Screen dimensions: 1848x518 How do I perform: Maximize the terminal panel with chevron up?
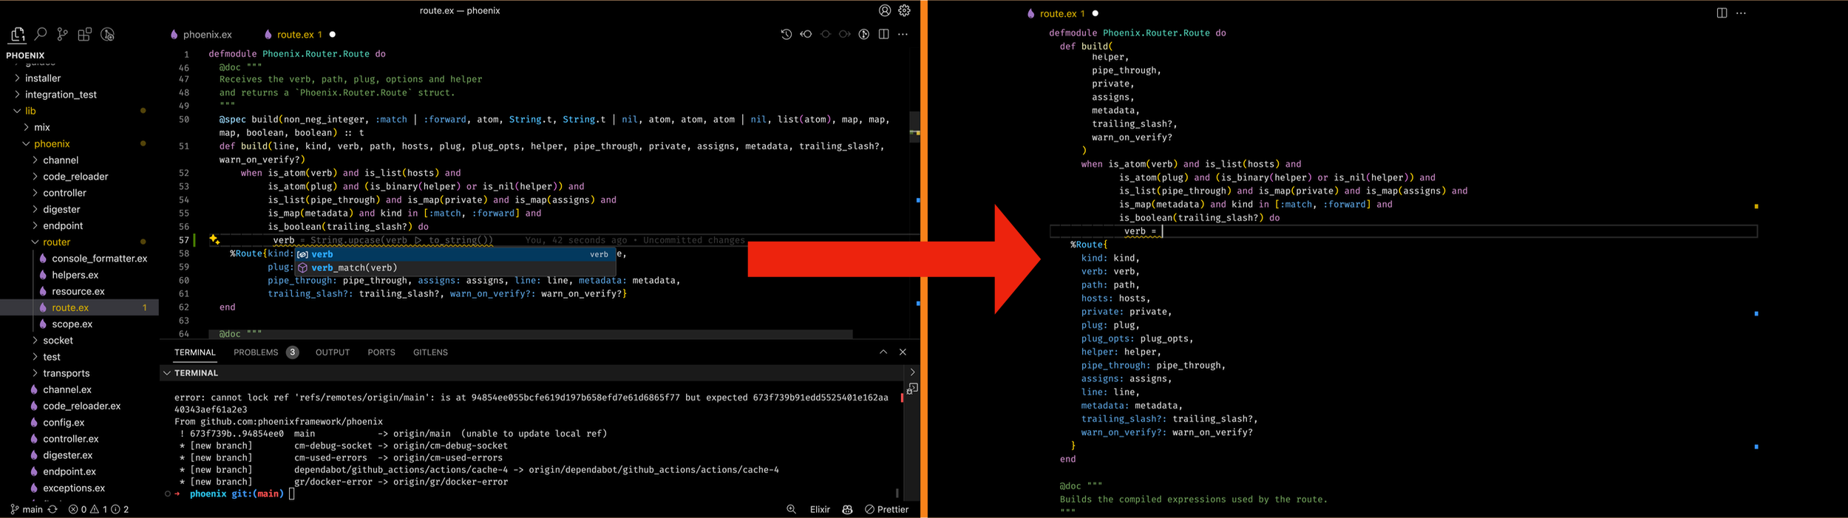pyautogui.click(x=883, y=352)
